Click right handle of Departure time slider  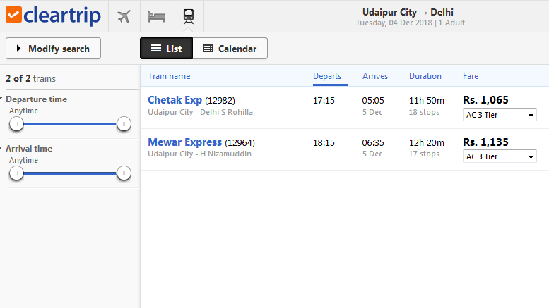pos(124,124)
